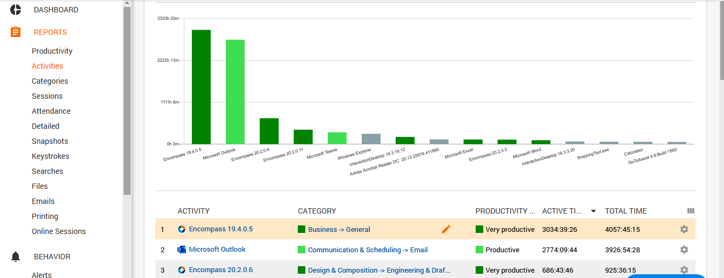Click Communication & Scheduling -> Email category link

pos(368,250)
